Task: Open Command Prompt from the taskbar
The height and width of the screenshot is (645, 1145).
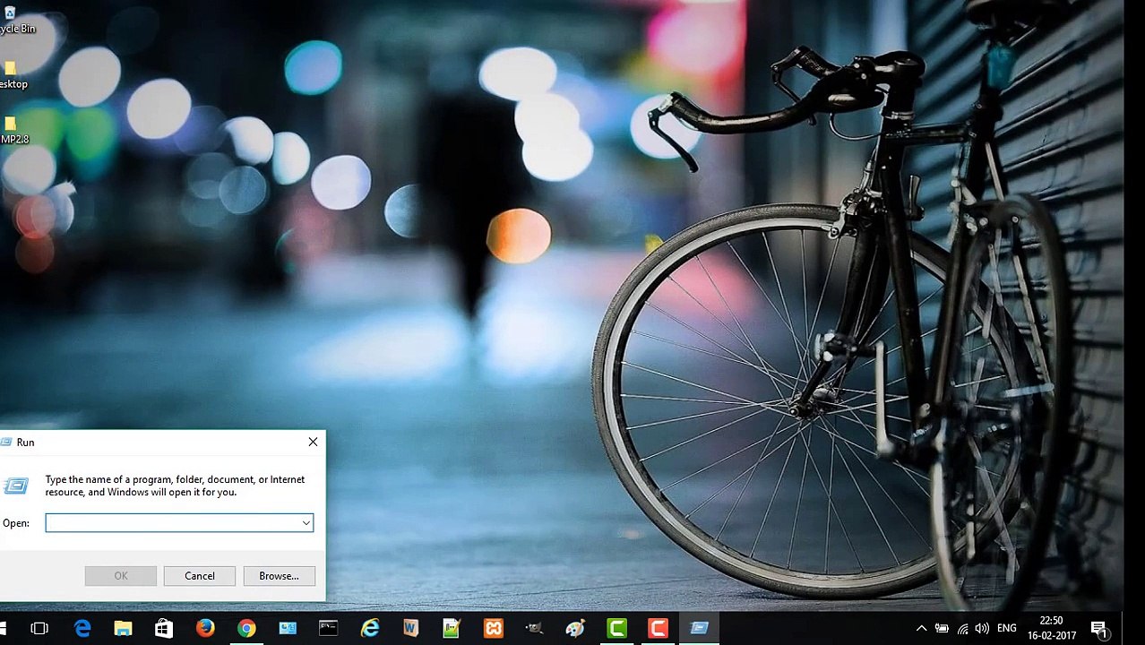Action: 329,629
